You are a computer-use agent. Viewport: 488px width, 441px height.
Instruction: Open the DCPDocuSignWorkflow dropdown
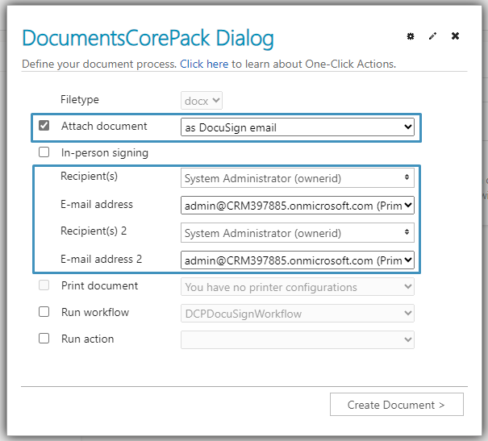coord(298,313)
